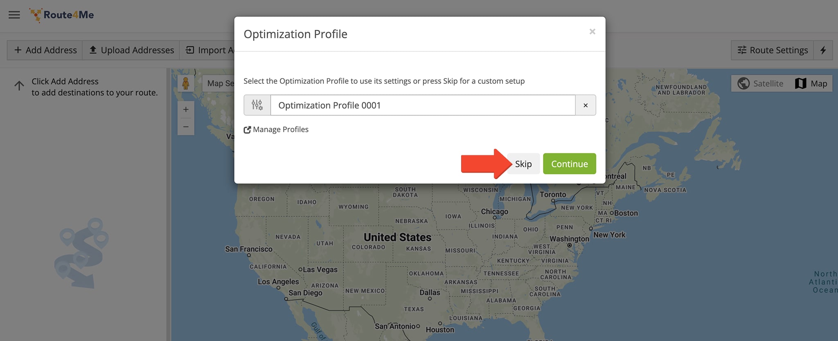Screen dimensions: 838x341
Task: Zoom in on the map
Action: coord(186,110)
